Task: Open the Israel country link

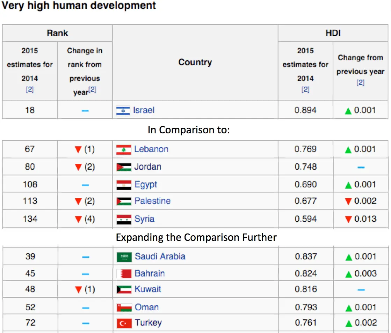Action: tap(144, 110)
